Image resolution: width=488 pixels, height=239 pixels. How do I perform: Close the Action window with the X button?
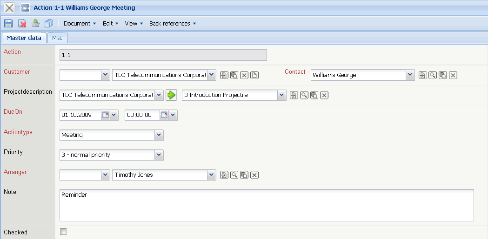click(x=9, y=8)
